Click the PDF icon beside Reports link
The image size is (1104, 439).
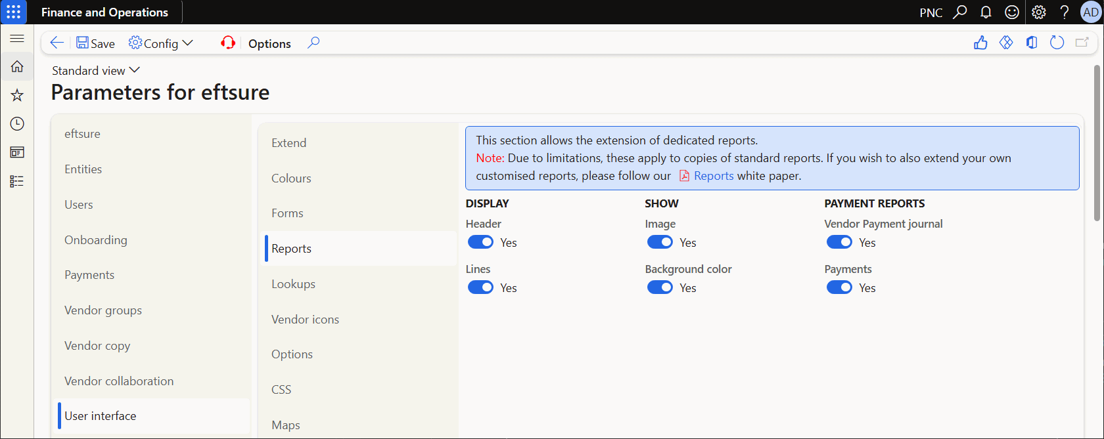tap(684, 176)
